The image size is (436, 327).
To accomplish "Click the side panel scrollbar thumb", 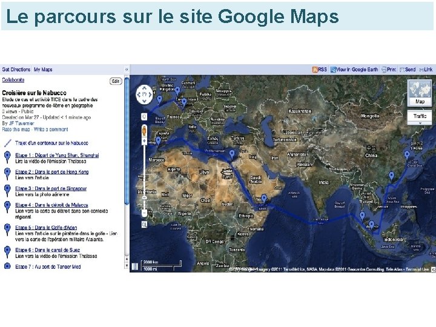I will [x=127, y=141].
